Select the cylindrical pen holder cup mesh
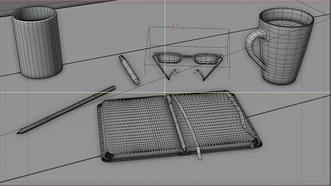Viewport: 331px width, 186px height. point(37,43)
